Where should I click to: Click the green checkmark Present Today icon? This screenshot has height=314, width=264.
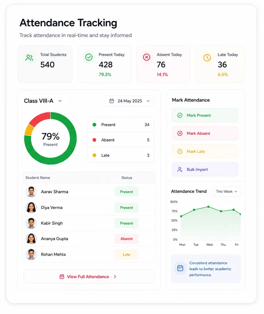tap(89, 57)
